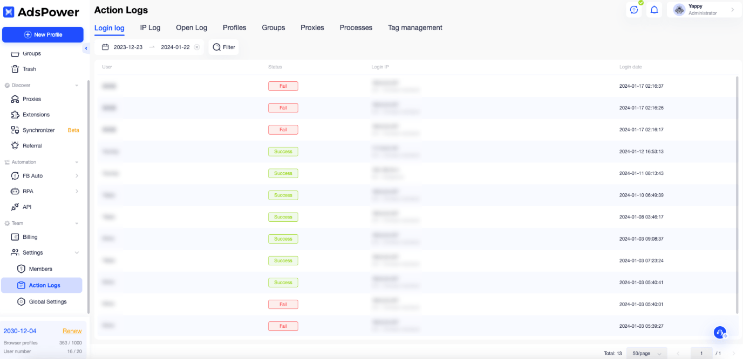743x359 pixels.
Task: Collapse the sidebar with arrow handle
Action: 86,48
